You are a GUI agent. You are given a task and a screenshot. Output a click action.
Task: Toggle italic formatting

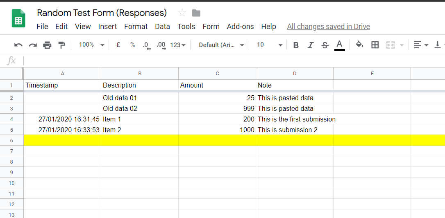[311, 45]
